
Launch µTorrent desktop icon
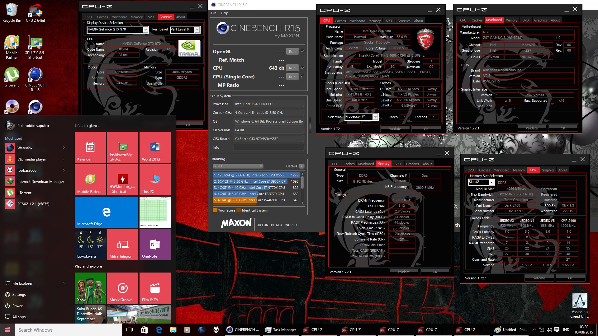coord(12,77)
